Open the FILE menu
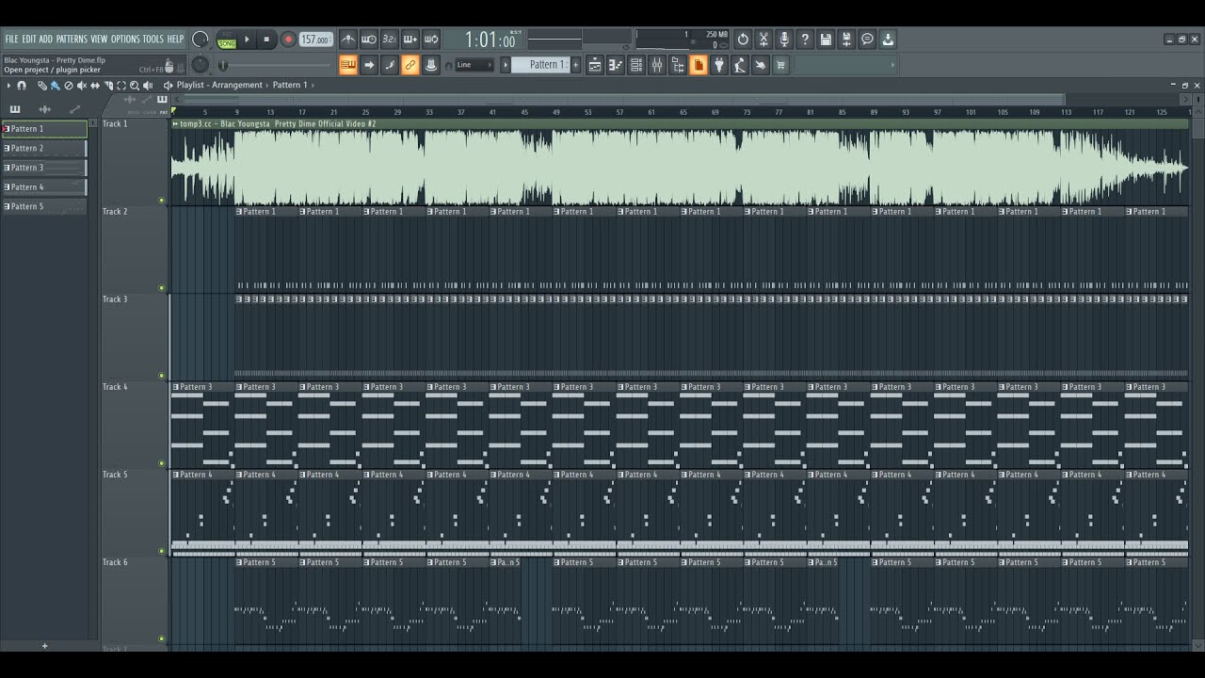 tap(11, 40)
